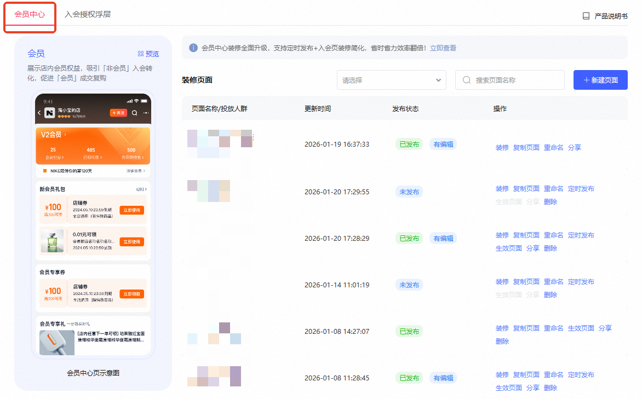Viewport: 642px width, 399px height.
Task: Click the 预览 preview link
Action: click(x=152, y=54)
